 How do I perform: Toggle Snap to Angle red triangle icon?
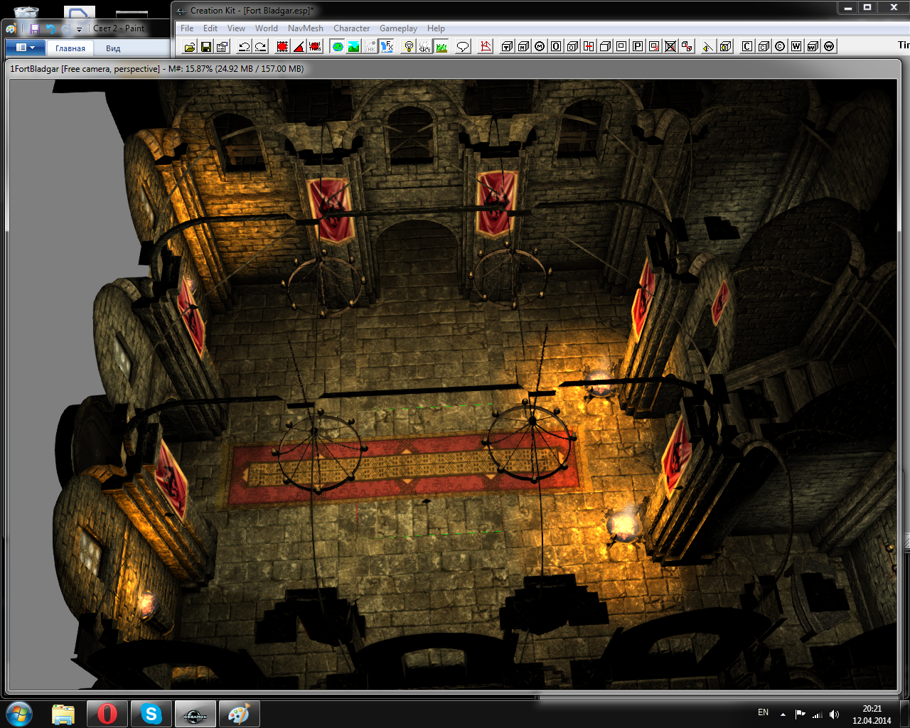[299, 46]
